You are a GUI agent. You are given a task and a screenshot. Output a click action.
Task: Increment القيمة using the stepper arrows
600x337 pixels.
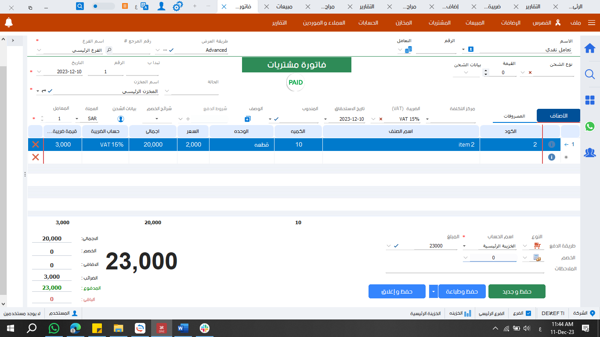point(486,69)
